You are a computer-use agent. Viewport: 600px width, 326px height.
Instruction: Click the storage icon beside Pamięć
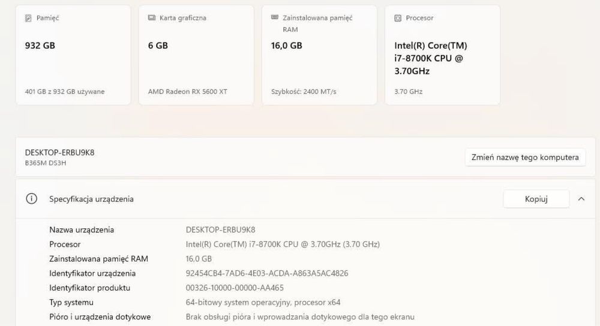pyautogui.click(x=29, y=19)
